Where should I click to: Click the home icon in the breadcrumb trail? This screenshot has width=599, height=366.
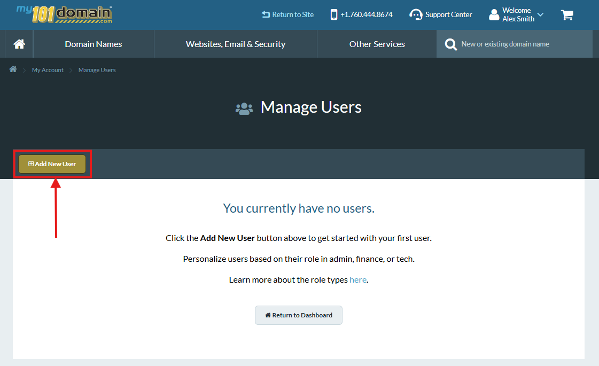(x=13, y=69)
